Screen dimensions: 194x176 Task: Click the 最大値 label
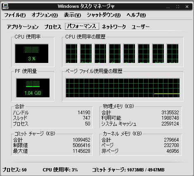click(20, 151)
